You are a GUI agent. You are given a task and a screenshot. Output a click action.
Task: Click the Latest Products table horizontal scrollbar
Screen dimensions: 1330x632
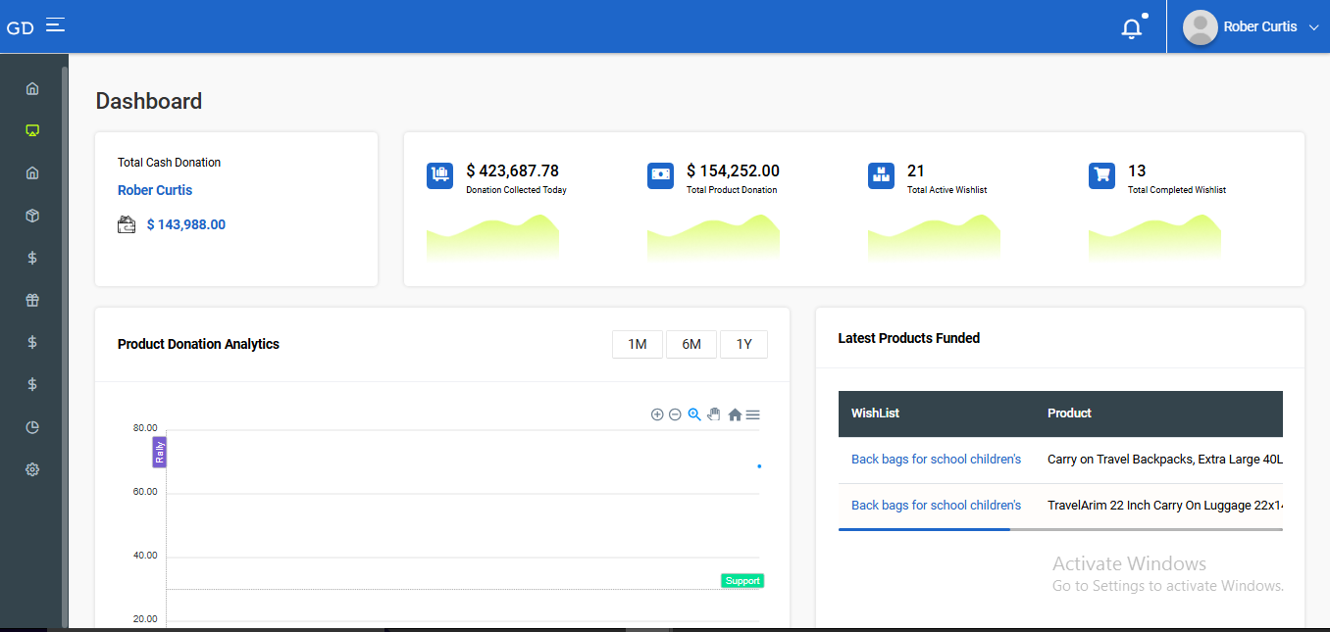click(x=924, y=529)
